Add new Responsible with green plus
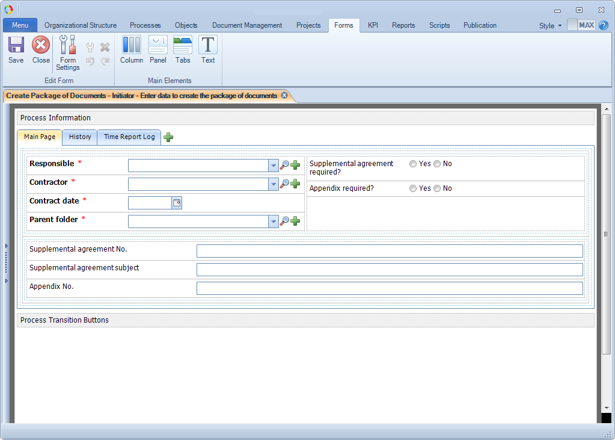615x440 pixels. pyautogui.click(x=295, y=166)
